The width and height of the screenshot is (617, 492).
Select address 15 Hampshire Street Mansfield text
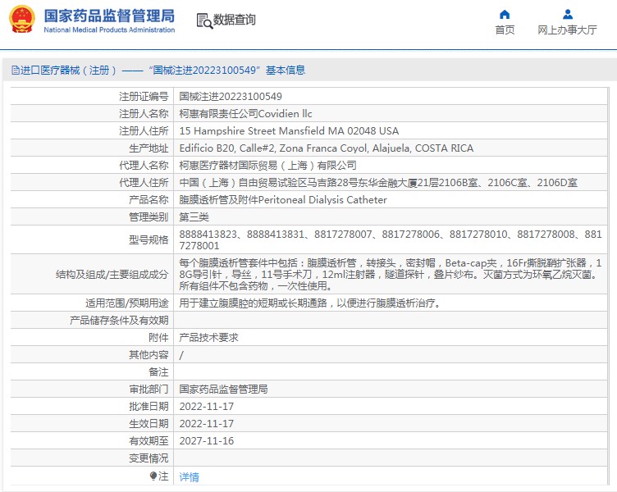(x=289, y=131)
